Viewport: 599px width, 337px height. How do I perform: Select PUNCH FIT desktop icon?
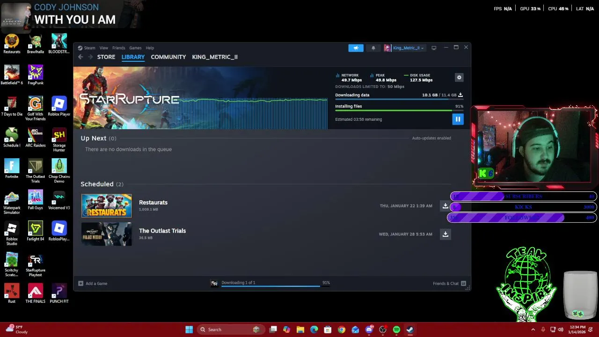pyautogui.click(x=59, y=294)
